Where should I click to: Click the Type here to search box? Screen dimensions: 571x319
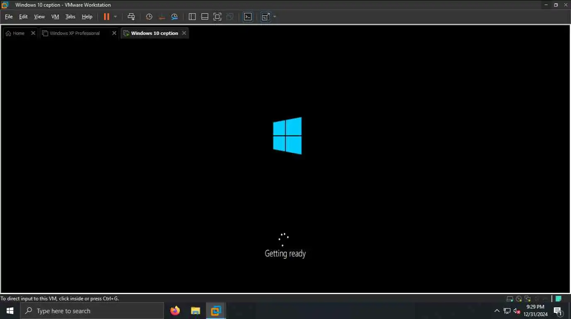[x=92, y=311]
